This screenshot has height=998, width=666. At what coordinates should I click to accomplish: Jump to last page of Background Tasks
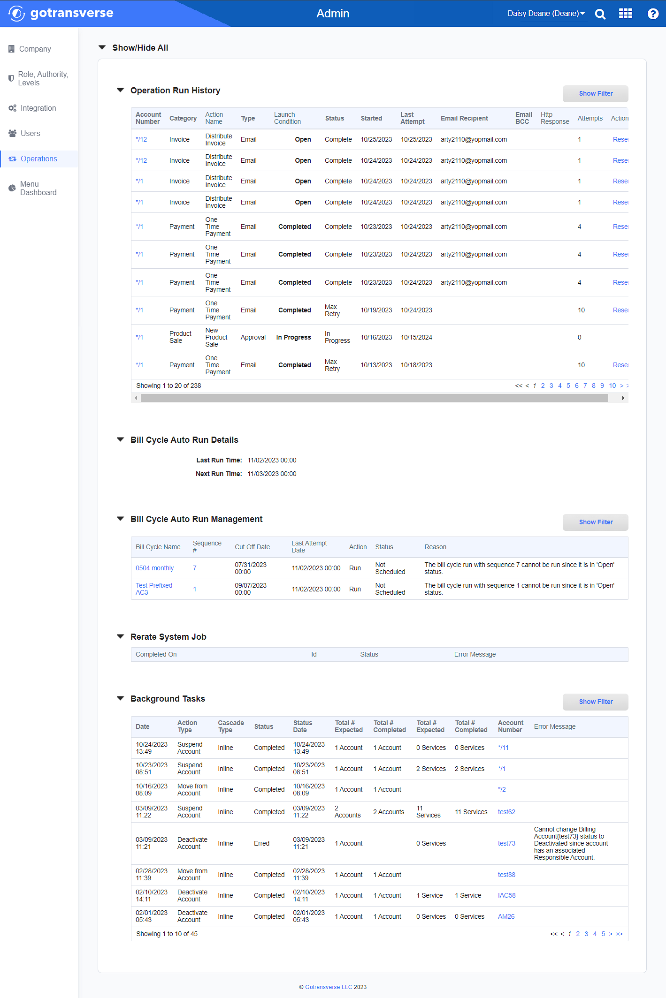pyautogui.click(x=619, y=934)
